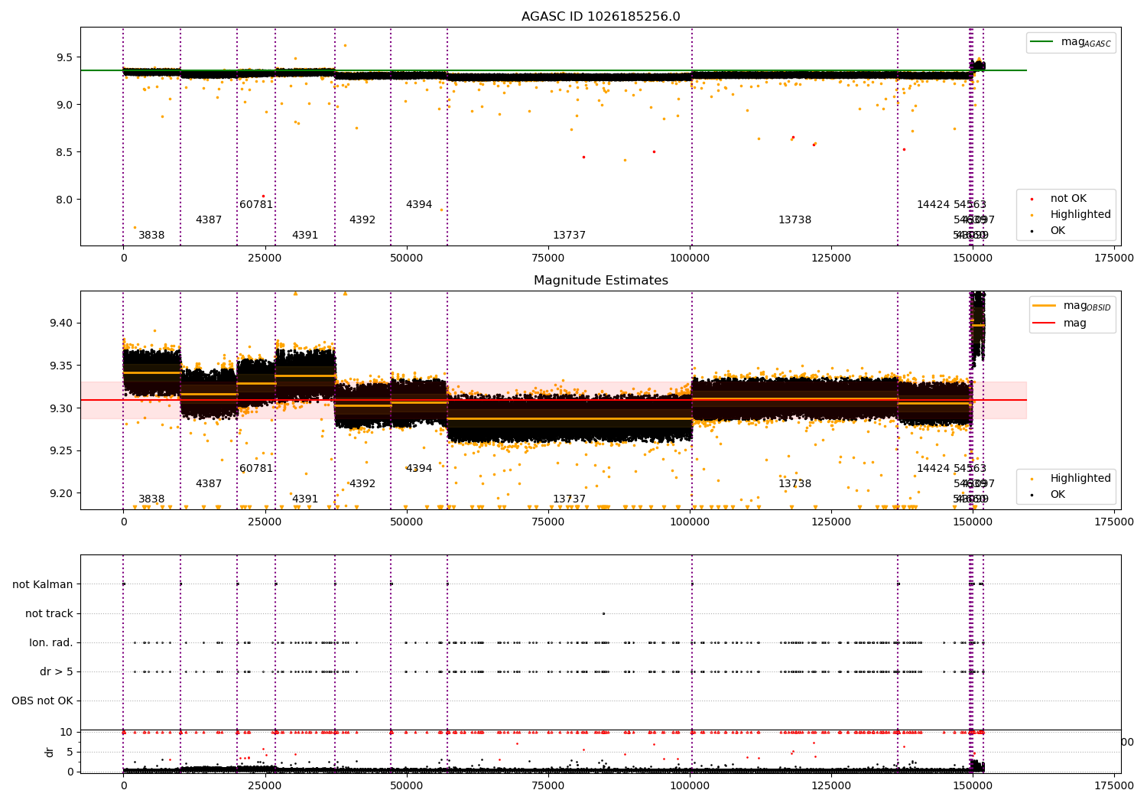Click obsid label 4387 in the AGASC plot
Image resolution: width=1147 pixels, height=803 pixels.
pyautogui.click(x=209, y=220)
